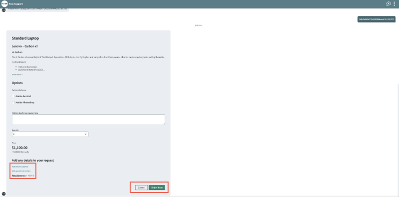
Task: Click the user's sent message bubble
Action: tap(377, 19)
